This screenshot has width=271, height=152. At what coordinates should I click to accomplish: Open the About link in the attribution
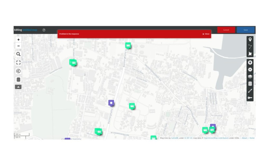[x=244, y=138]
